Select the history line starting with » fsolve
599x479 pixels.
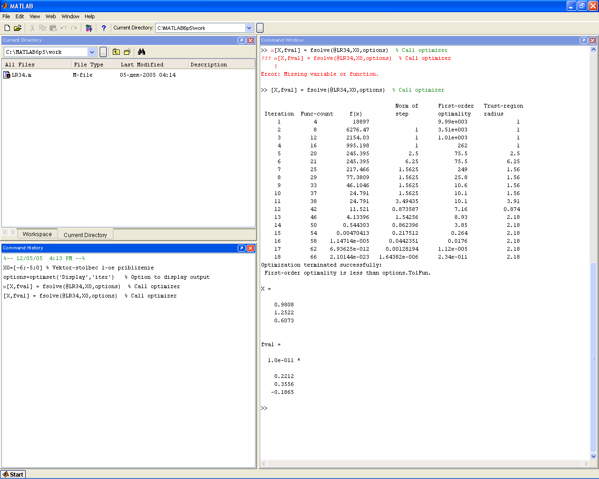click(92, 286)
